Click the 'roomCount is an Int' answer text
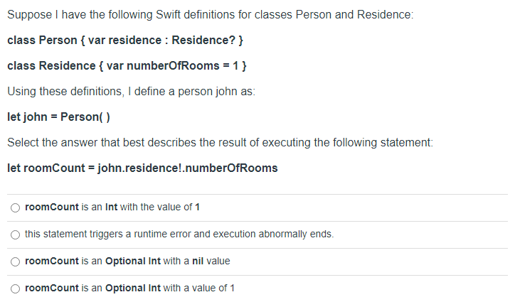Screen dimensions: 510x302 pos(112,207)
